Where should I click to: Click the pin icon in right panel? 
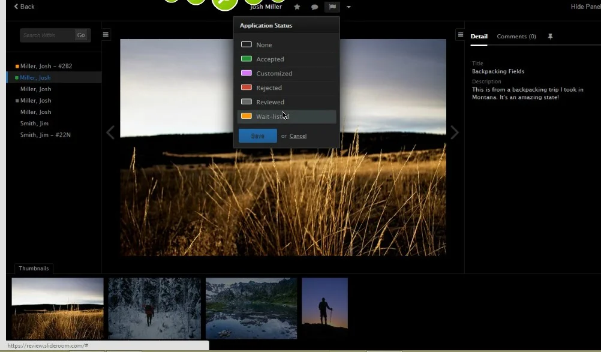pos(550,37)
